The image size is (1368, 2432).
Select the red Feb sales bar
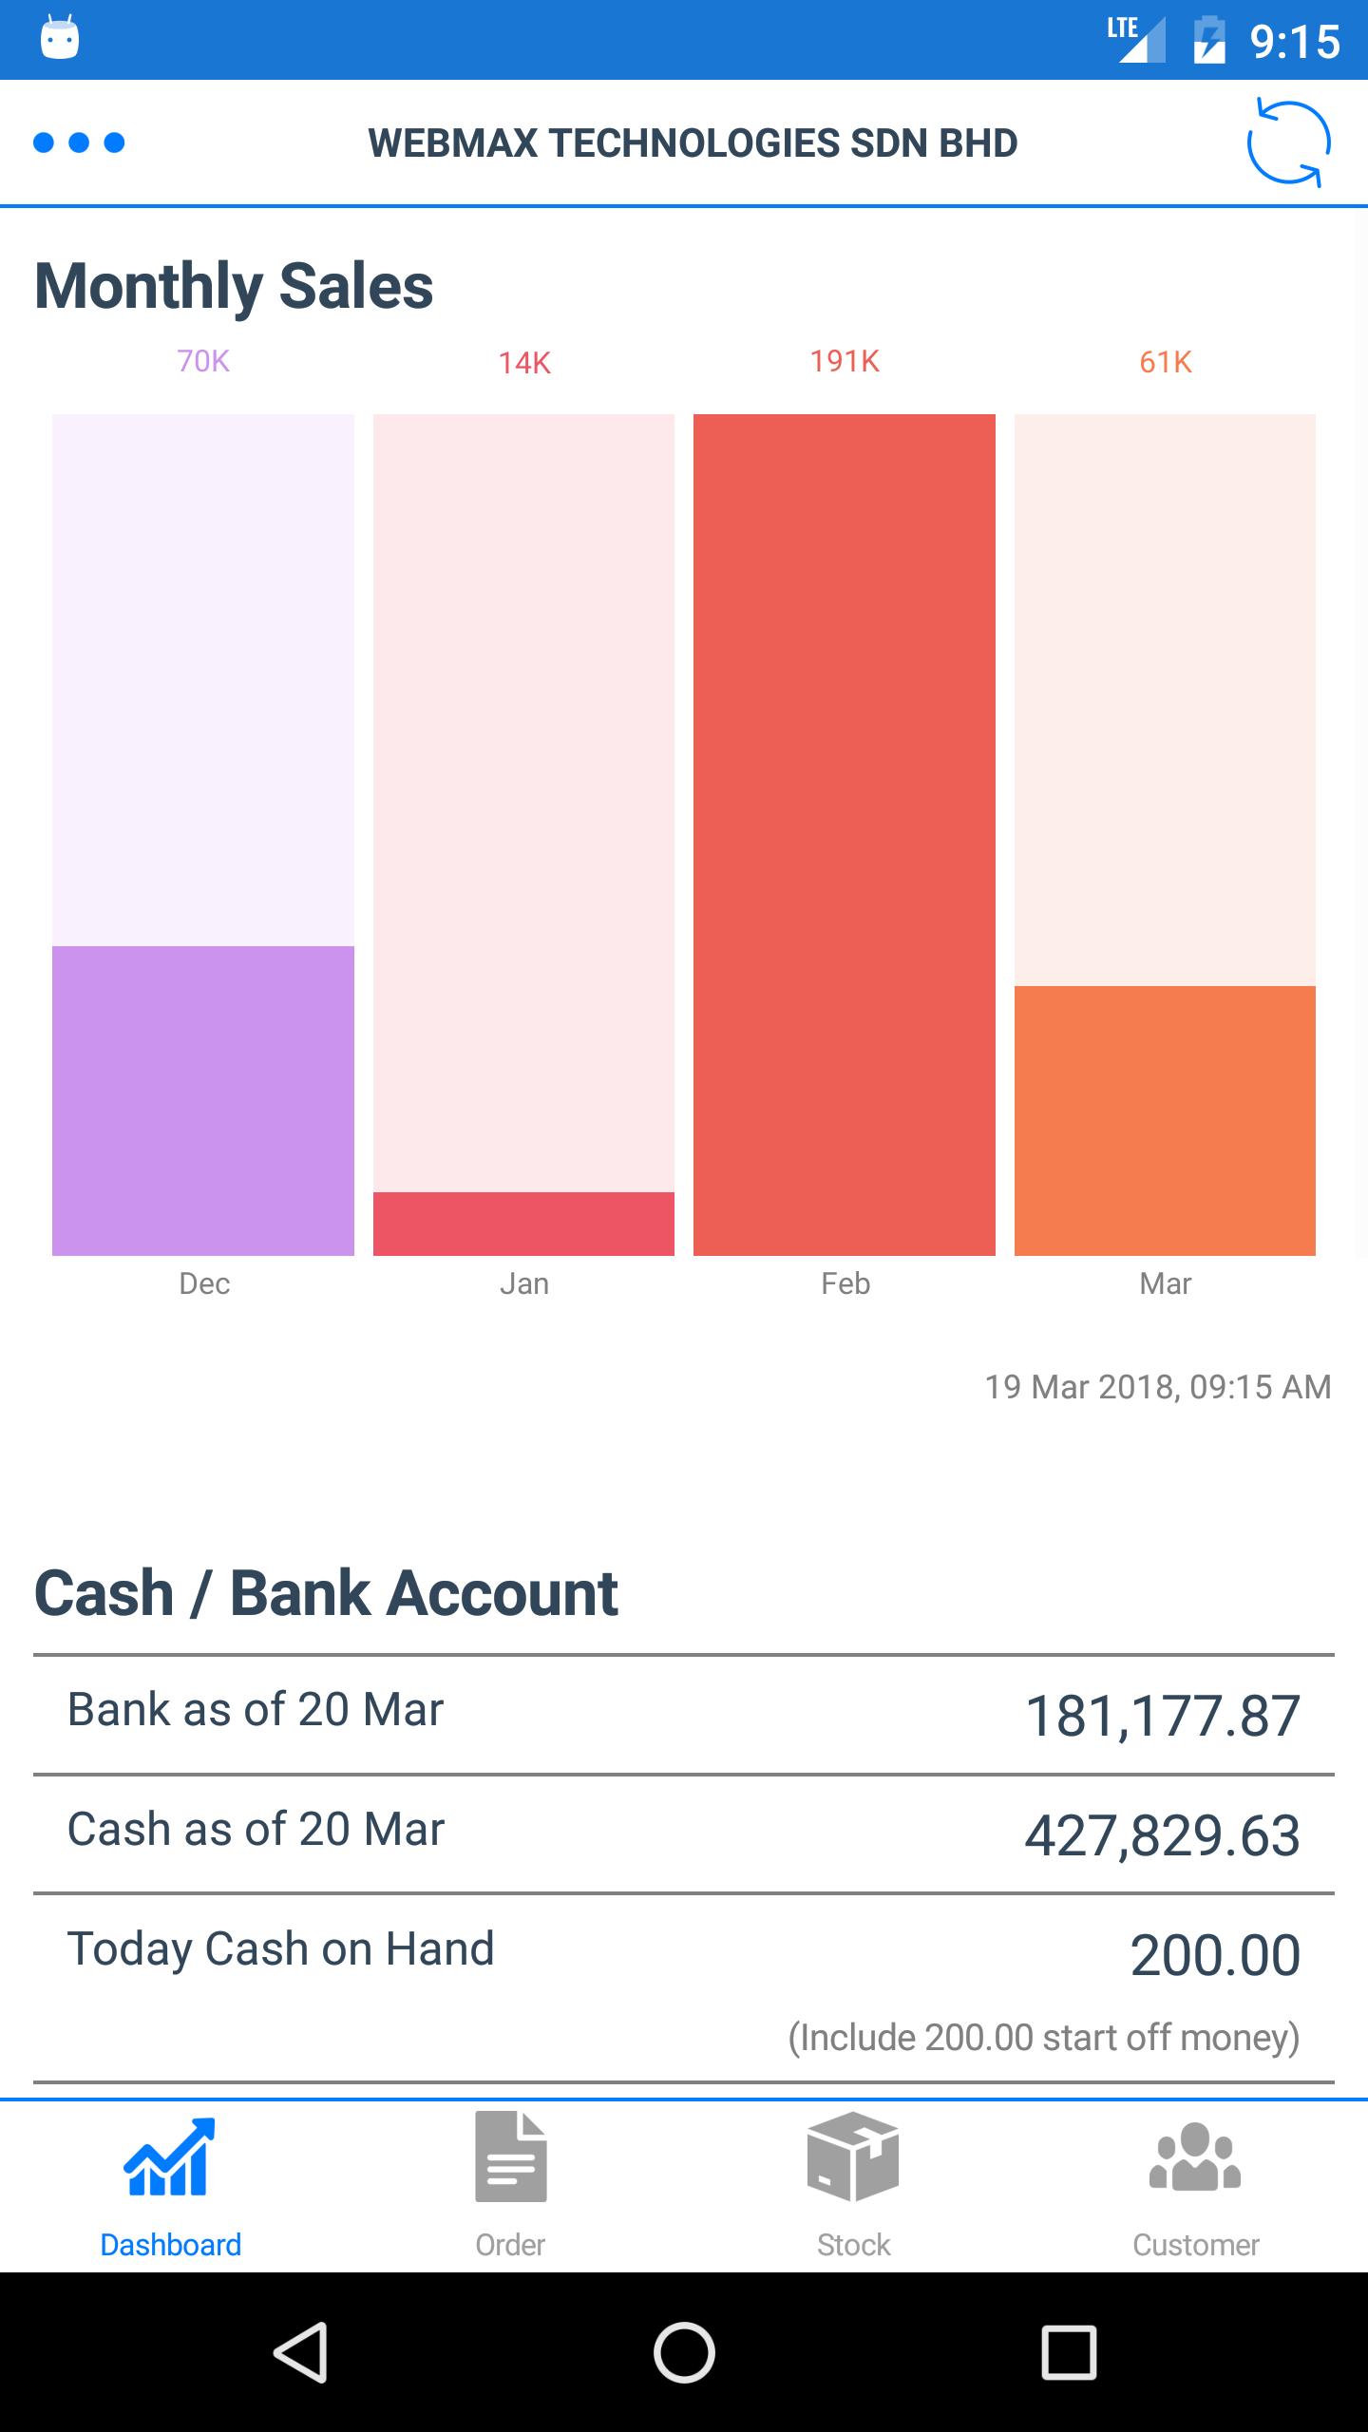845,834
